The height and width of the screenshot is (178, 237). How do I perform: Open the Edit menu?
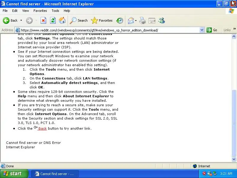[x=15, y=11]
